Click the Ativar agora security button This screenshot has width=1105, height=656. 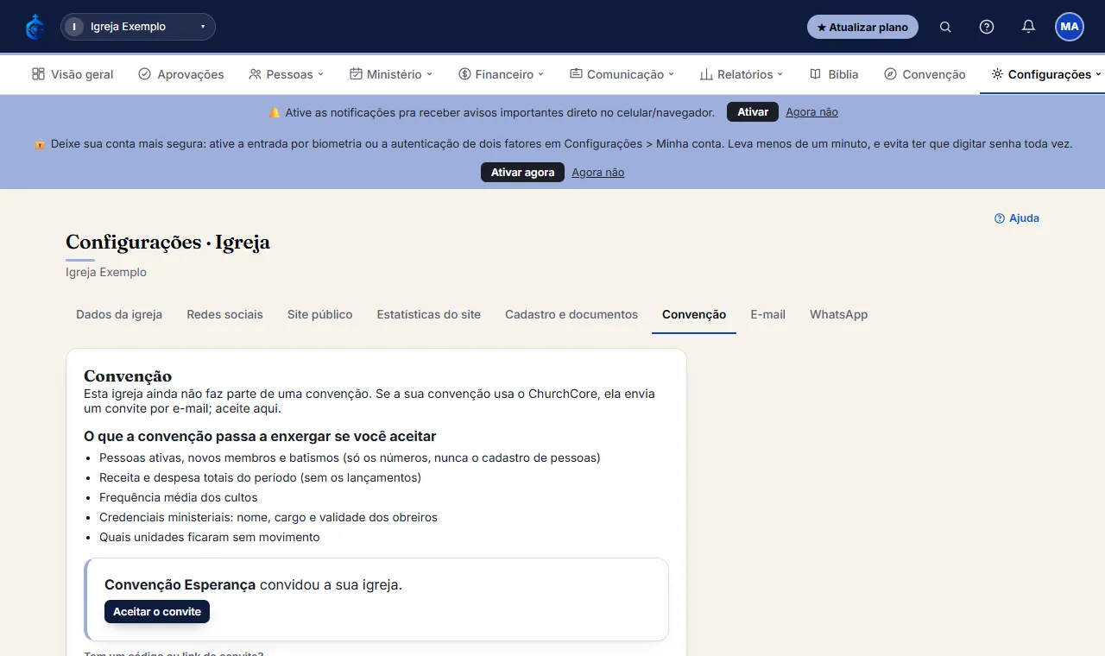(522, 173)
